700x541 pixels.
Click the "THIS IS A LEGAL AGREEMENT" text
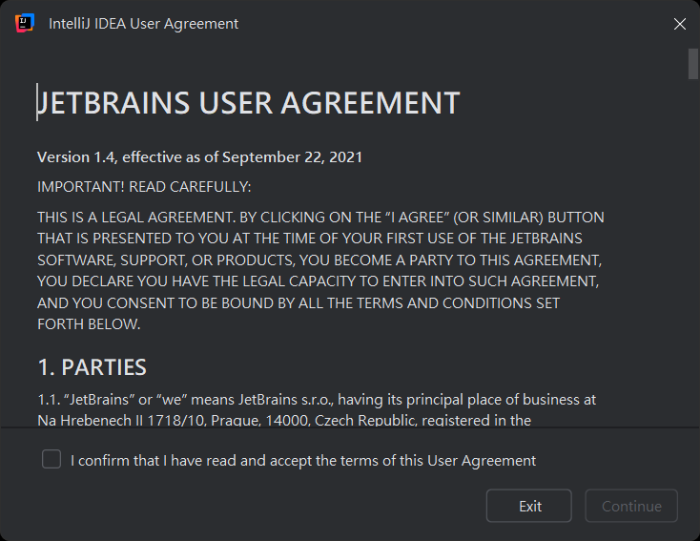tap(135, 218)
